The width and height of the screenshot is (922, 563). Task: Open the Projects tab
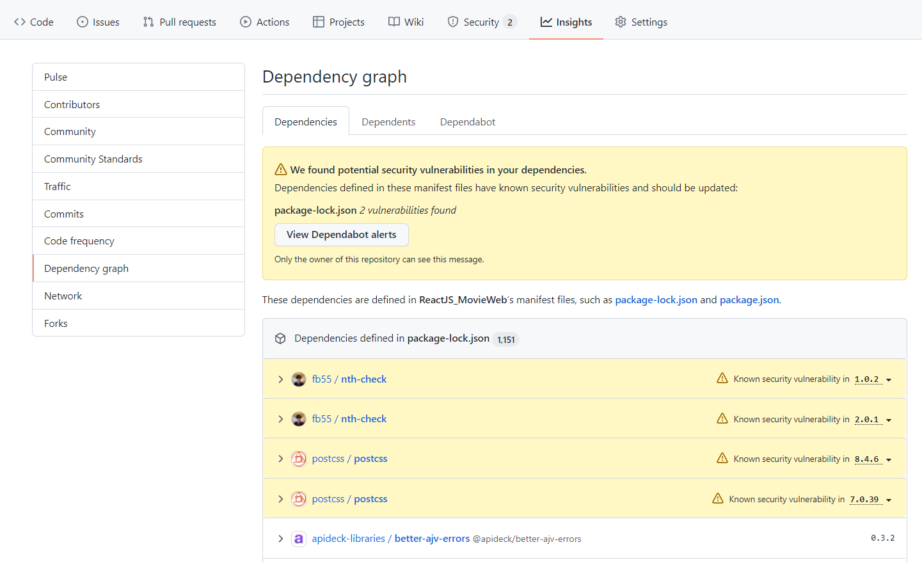point(339,22)
